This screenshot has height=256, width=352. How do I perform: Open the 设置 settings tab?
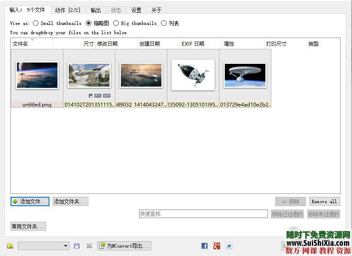pyautogui.click(x=136, y=10)
